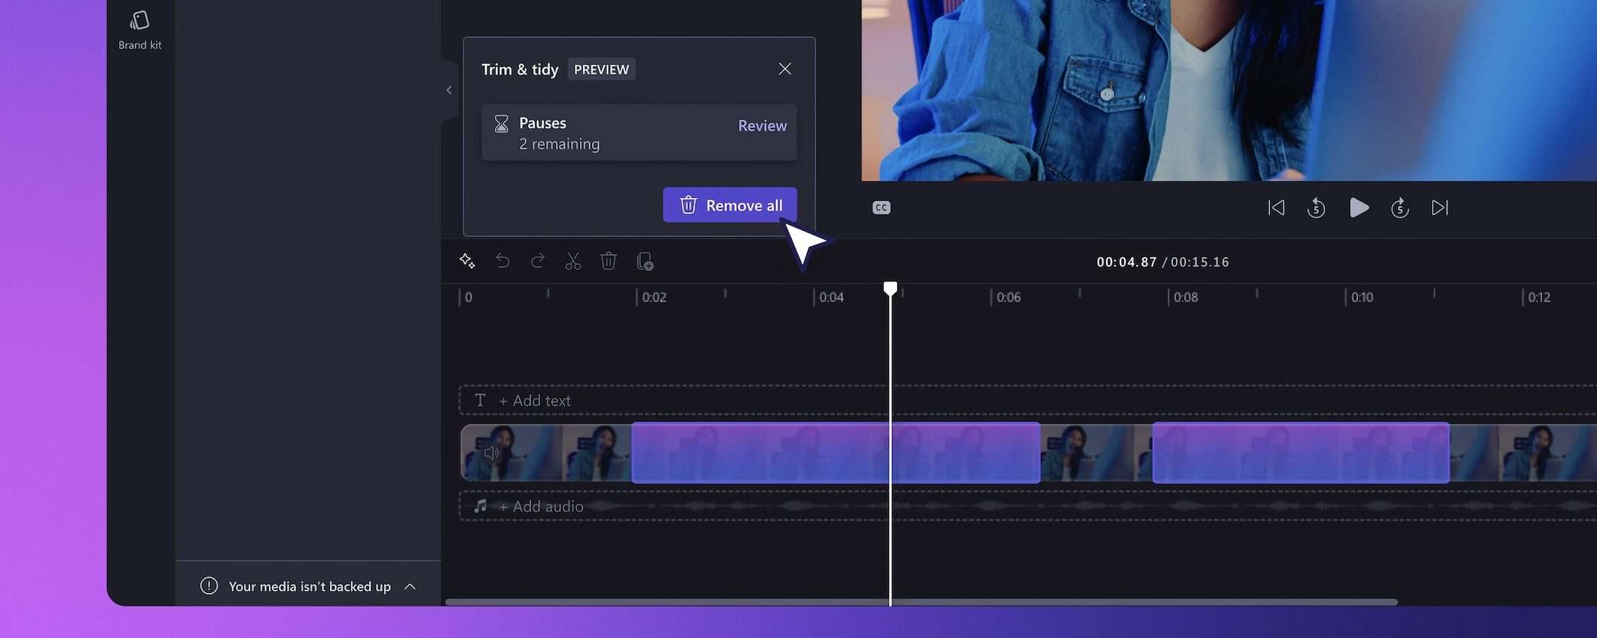
Task: Redo the last edit
Action: [538, 261]
